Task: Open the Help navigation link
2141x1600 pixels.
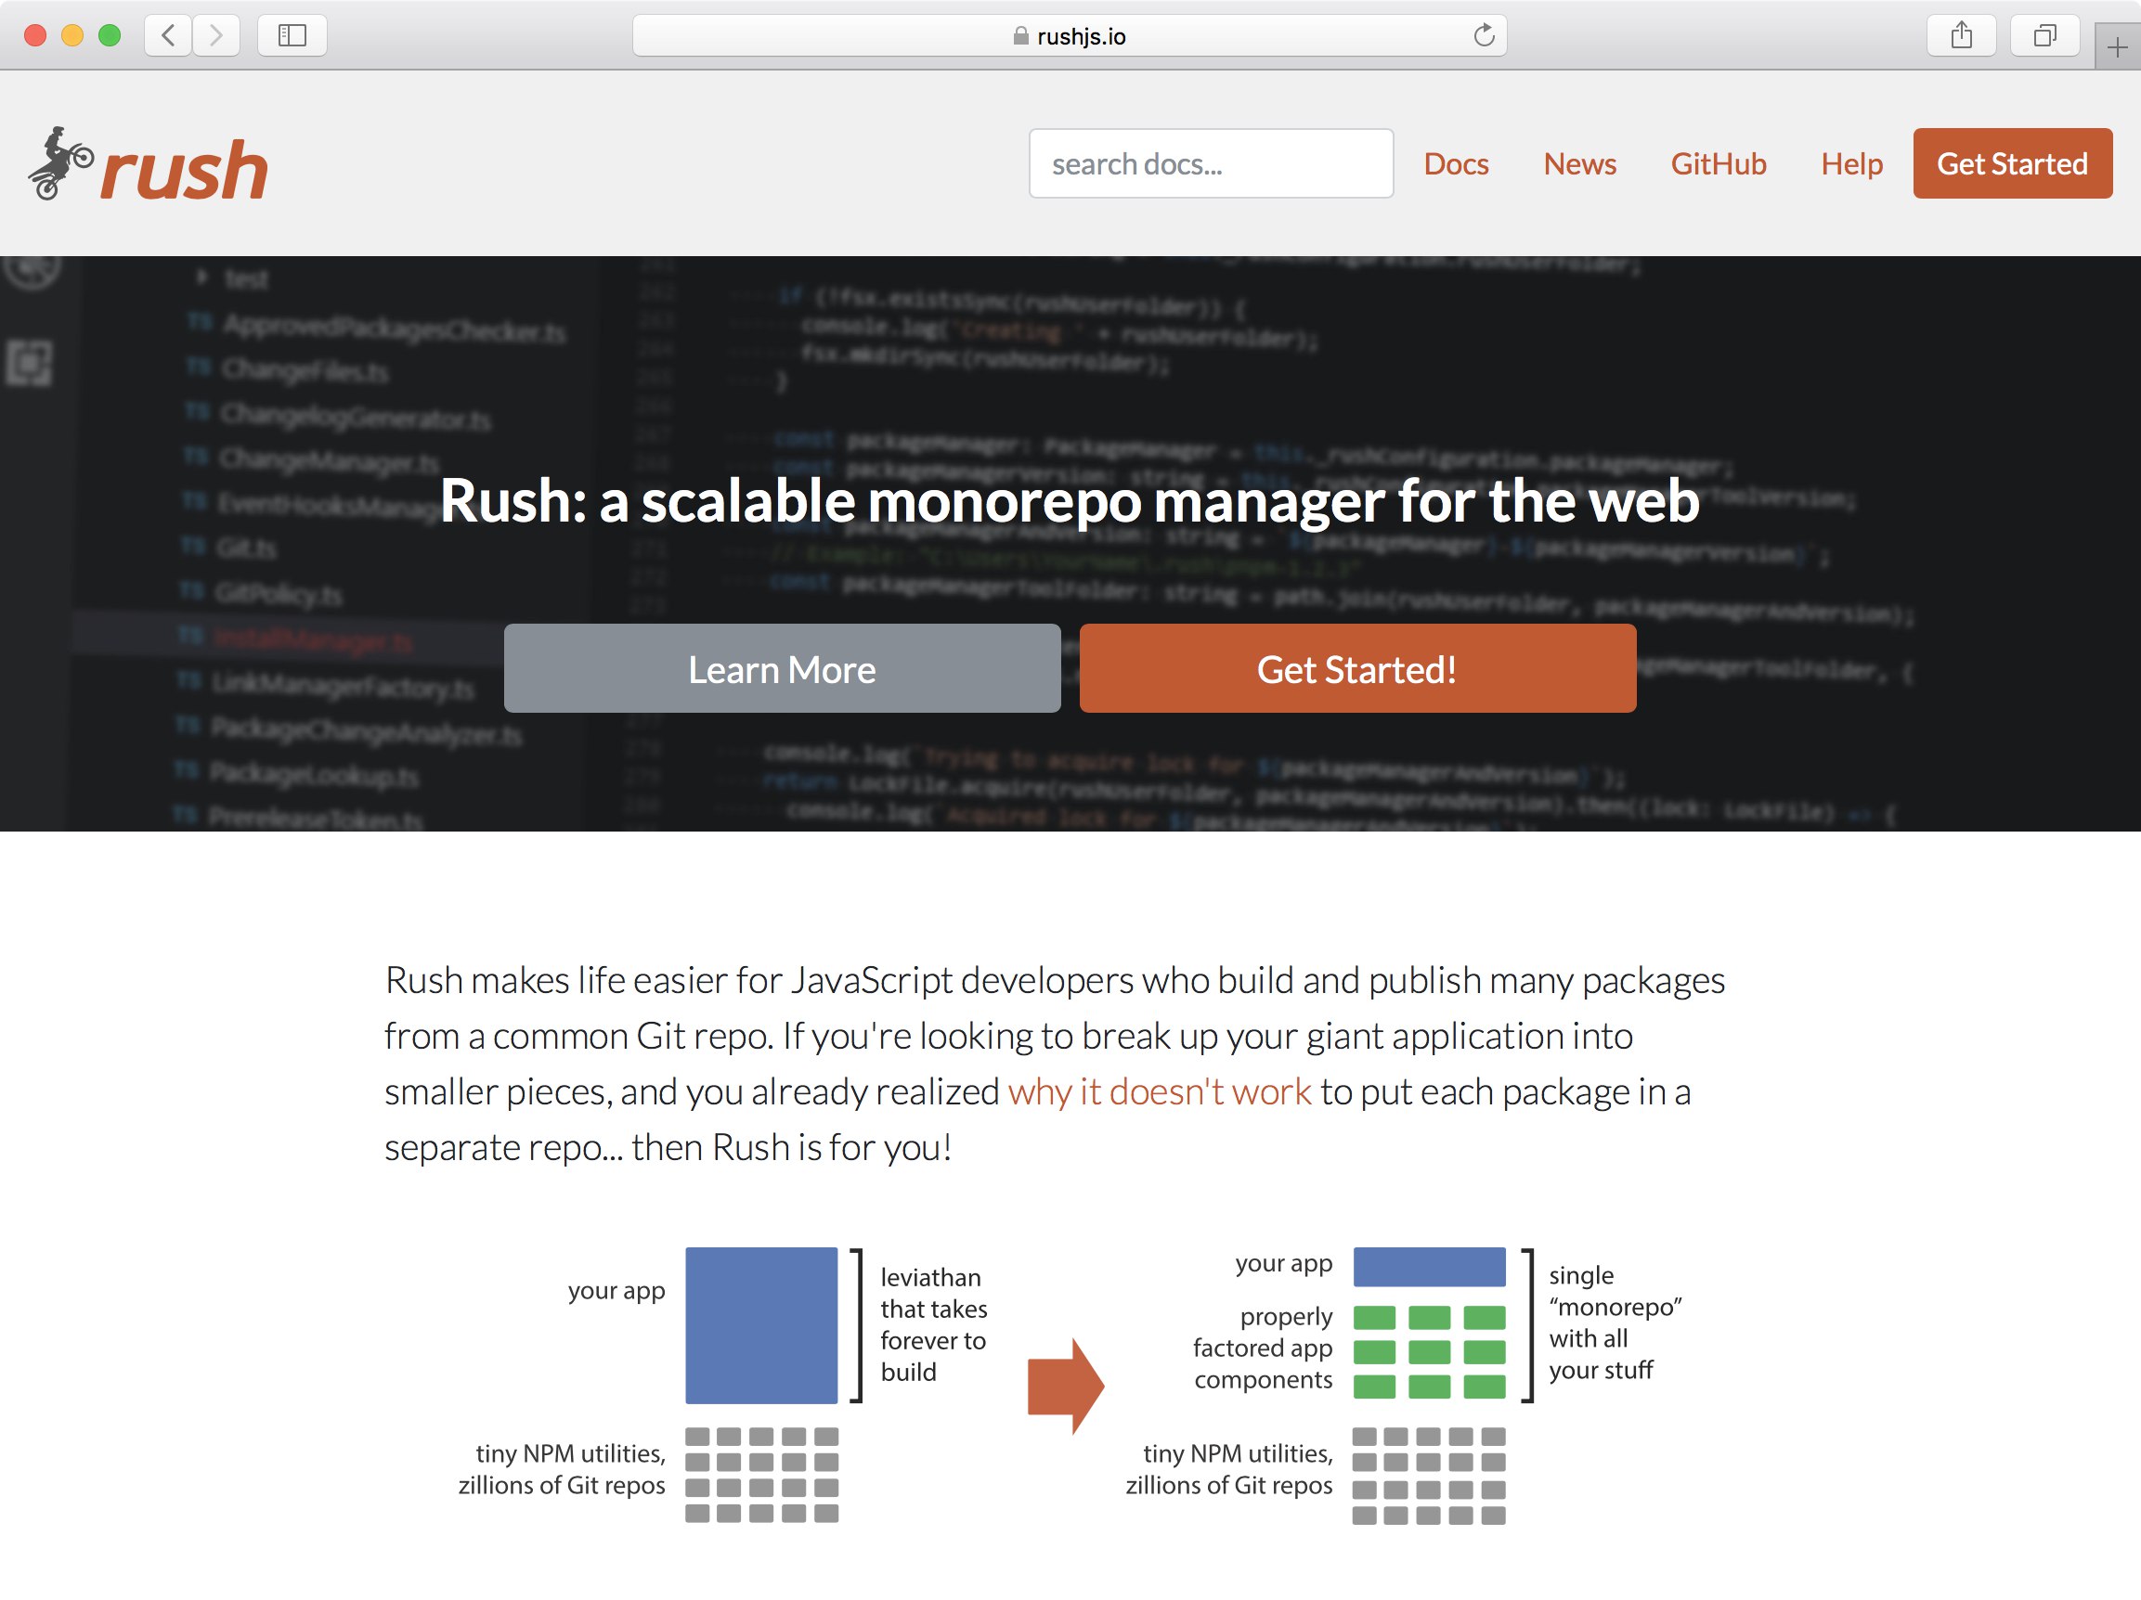Action: (1851, 163)
